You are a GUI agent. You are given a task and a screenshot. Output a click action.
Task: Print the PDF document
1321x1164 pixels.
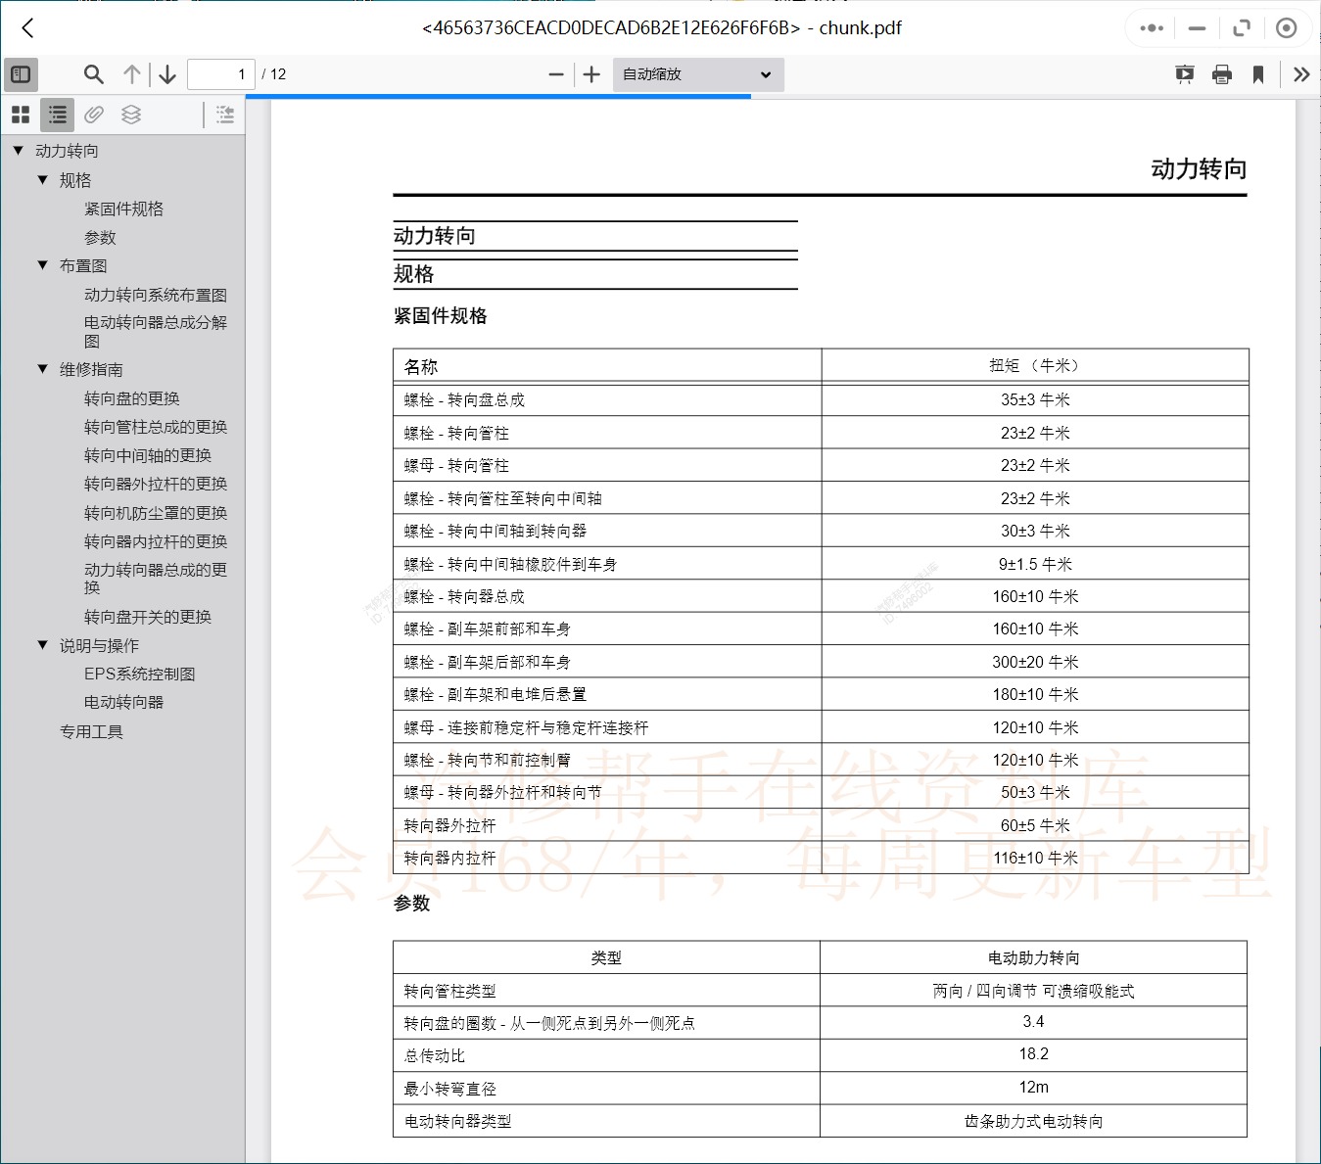pos(1221,73)
